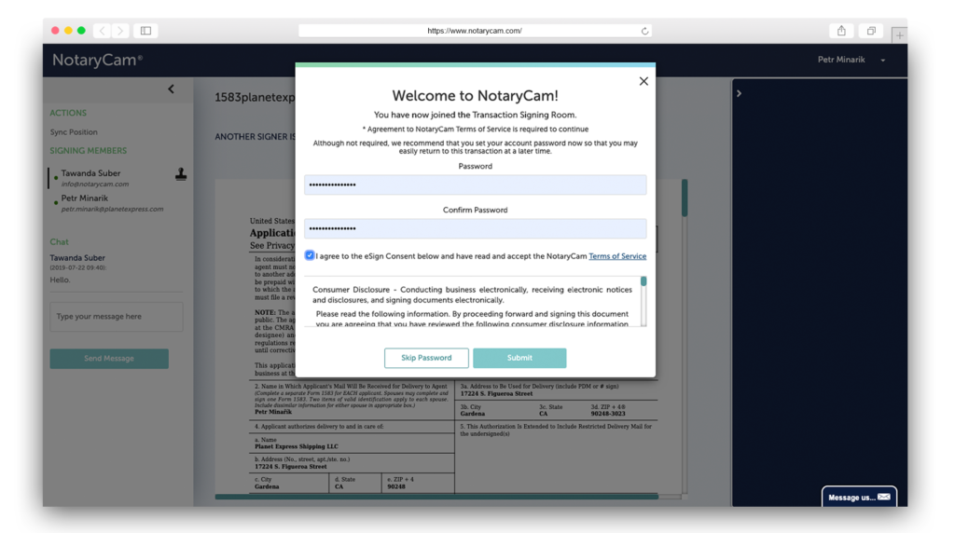The image size is (955, 533).
Task: Click the info@notarycam.com email text
Action: [95, 184]
